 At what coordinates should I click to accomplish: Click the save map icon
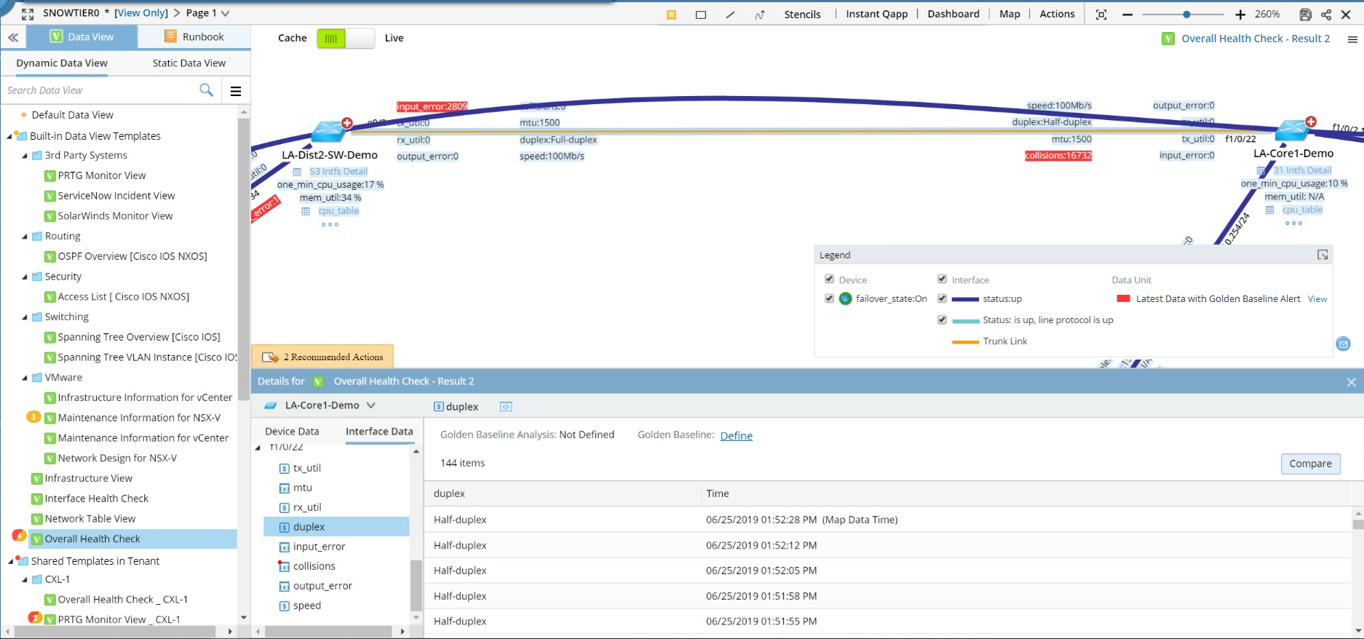pyautogui.click(x=1305, y=15)
